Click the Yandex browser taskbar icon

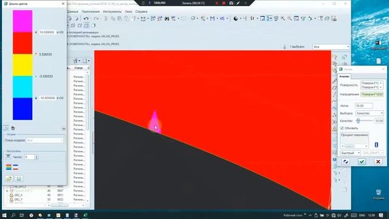click(31, 215)
